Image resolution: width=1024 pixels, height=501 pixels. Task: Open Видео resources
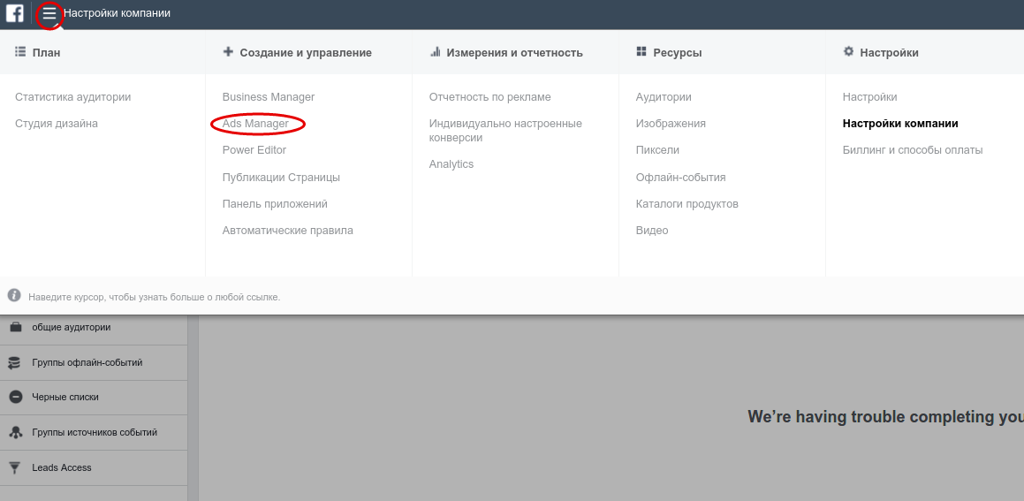click(x=652, y=231)
